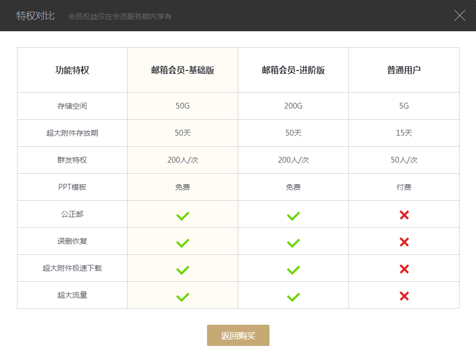This screenshot has width=476, height=356.
Task: Click red cross for 超大流量 under 普通用户
Action: [404, 296]
